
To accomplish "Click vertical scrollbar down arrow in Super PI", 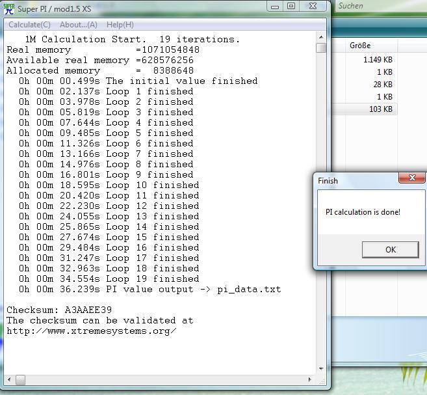I will [321, 369].
